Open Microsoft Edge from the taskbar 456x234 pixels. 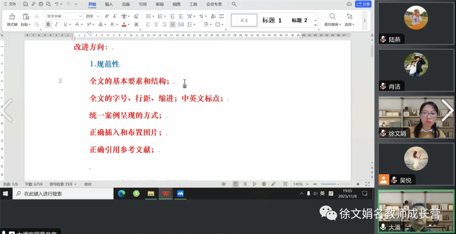pos(121,194)
